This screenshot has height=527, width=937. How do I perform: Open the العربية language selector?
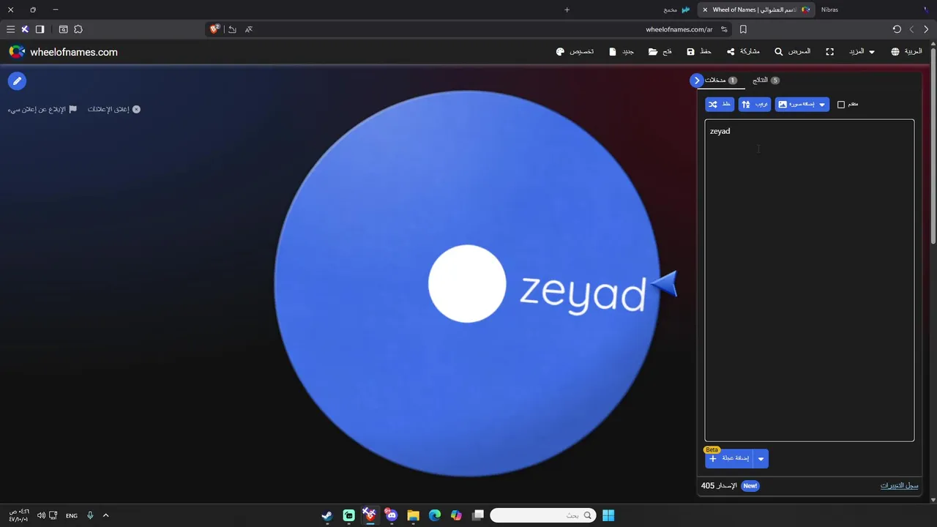906,52
